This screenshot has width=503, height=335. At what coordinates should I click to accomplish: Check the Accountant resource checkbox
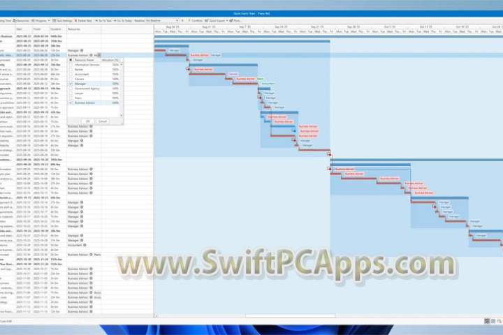(x=71, y=74)
